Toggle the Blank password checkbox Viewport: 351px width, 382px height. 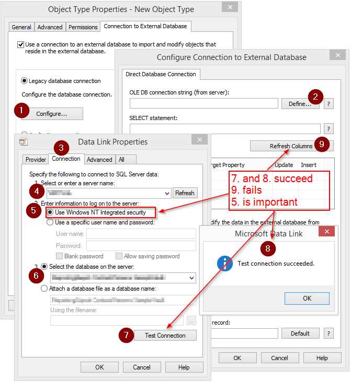click(59, 256)
